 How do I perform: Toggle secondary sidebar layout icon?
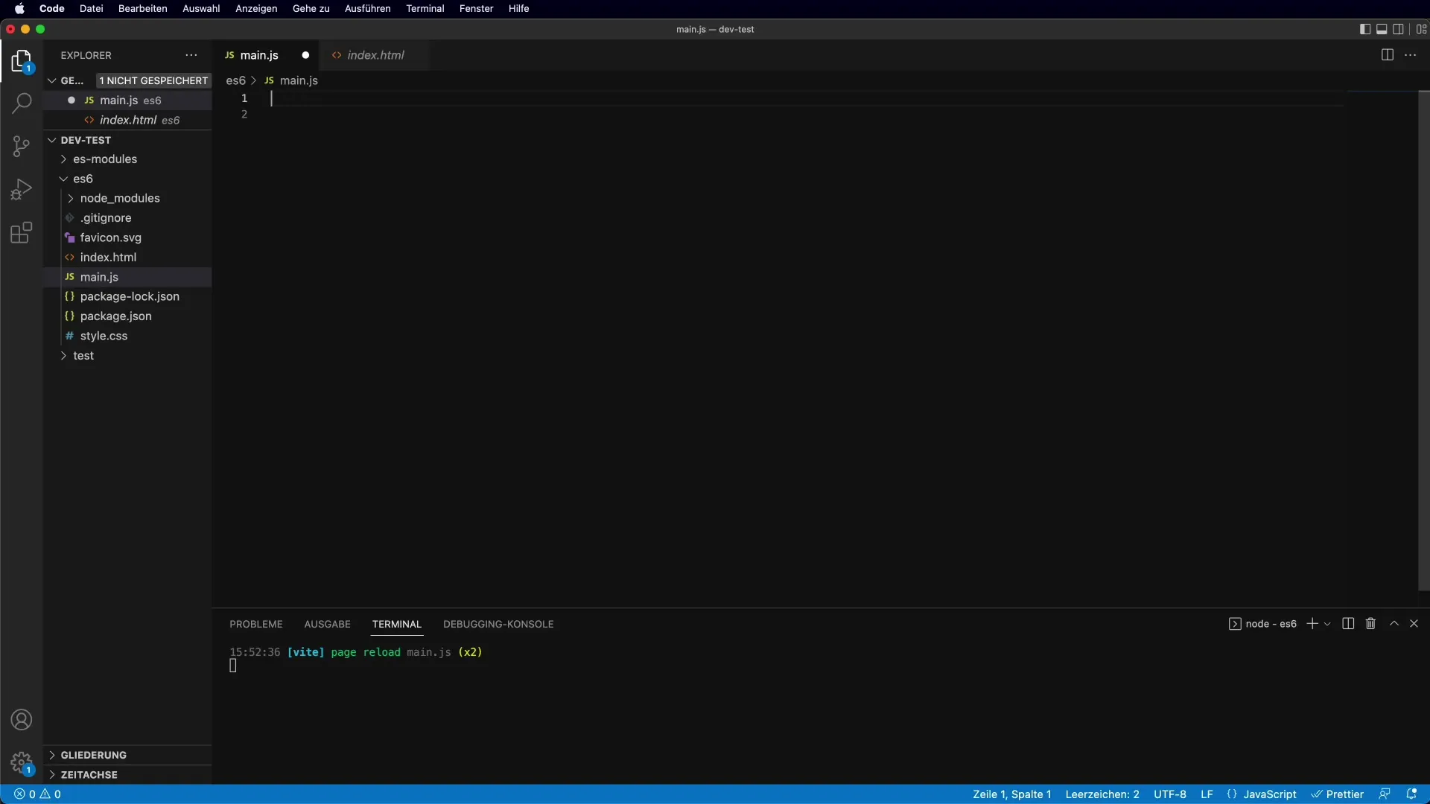1399,29
